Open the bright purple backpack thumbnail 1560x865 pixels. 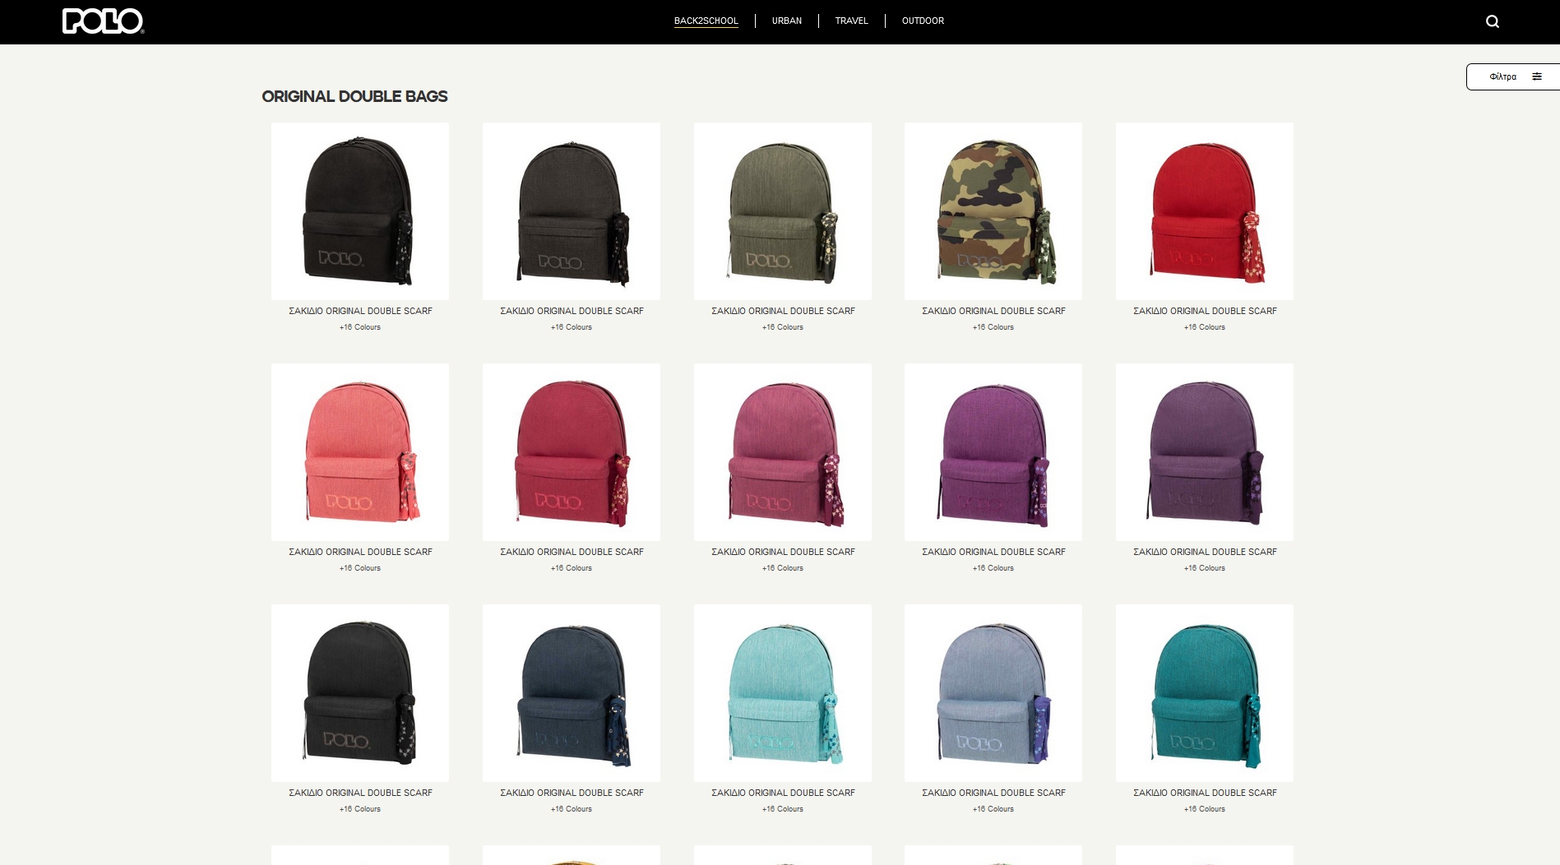pos(993,452)
